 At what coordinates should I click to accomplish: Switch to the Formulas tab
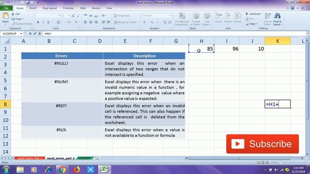point(68,8)
